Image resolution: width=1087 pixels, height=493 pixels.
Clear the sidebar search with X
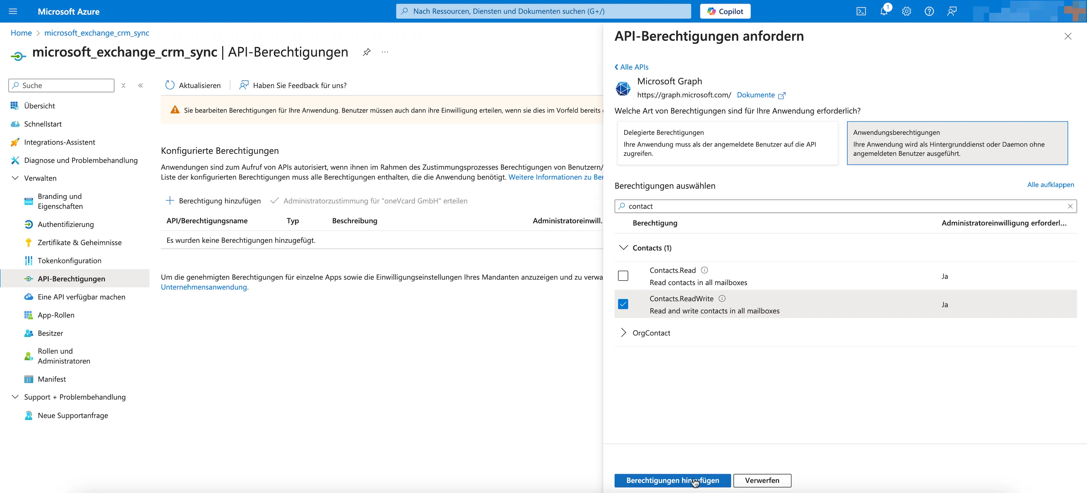(124, 86)
